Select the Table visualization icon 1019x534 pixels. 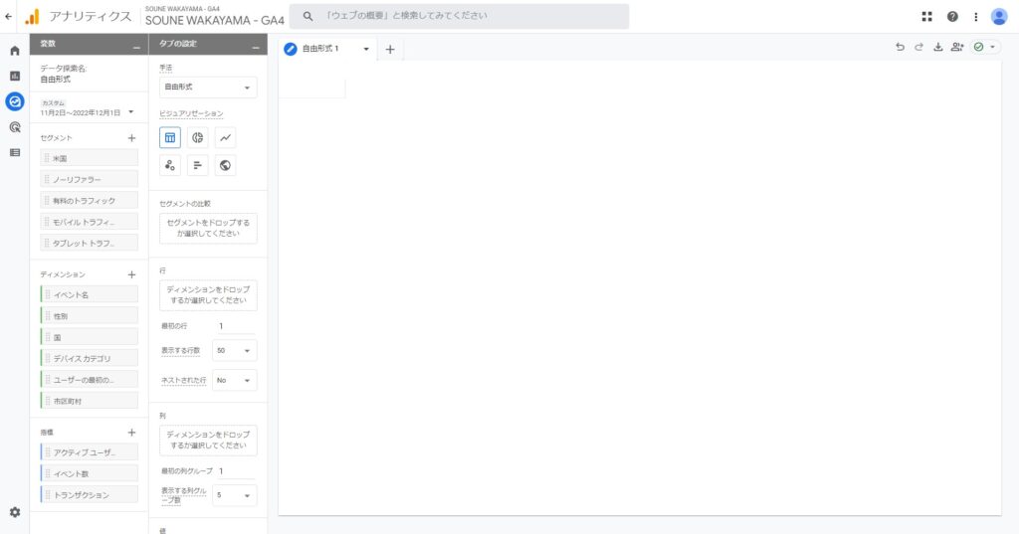170,137
